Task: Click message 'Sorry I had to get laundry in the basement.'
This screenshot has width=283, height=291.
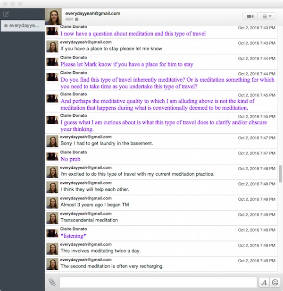Action: coord(107,143)
